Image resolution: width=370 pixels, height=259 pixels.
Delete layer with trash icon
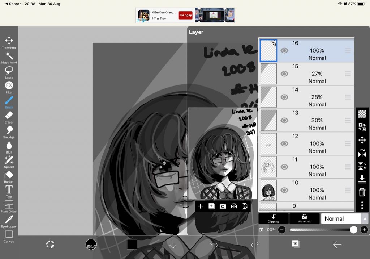(362, 192)
